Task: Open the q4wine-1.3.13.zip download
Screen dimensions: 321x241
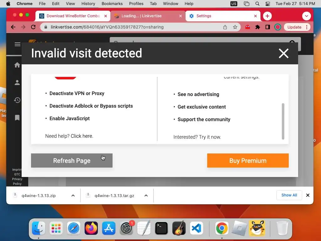Action: click(x=39, y=195)
